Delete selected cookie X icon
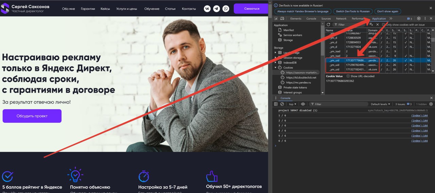435x193 pixels. (377, 24)
